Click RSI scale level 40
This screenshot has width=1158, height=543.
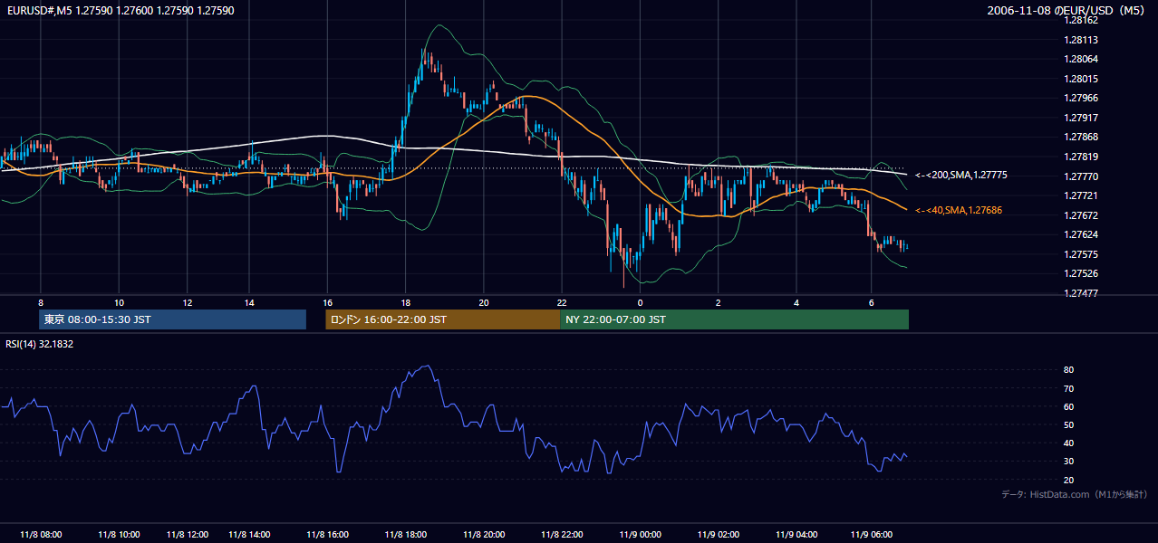pyautogui.click(x=1069, y=443)
